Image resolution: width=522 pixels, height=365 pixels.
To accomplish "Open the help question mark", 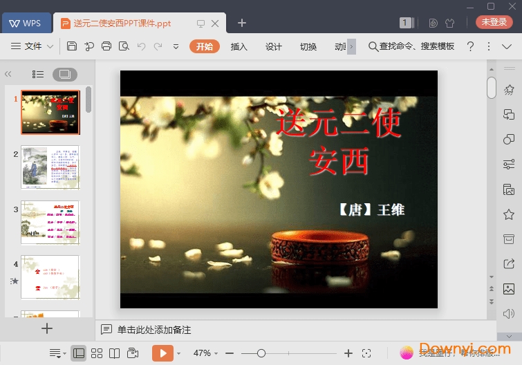I will click(470, 46).
